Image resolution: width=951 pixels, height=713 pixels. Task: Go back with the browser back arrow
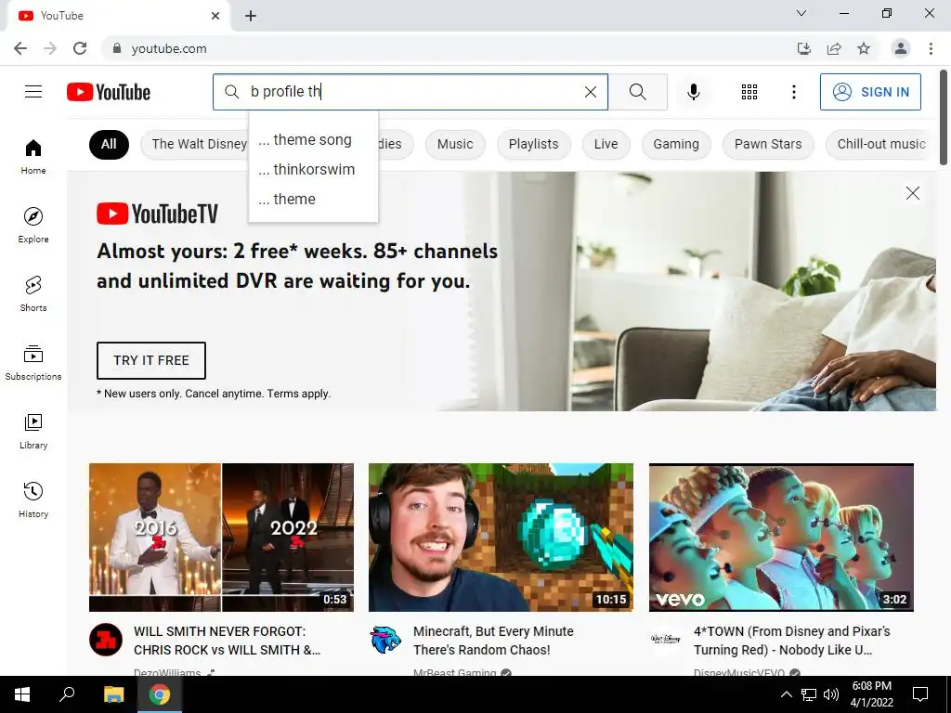[x=20, y=48]
